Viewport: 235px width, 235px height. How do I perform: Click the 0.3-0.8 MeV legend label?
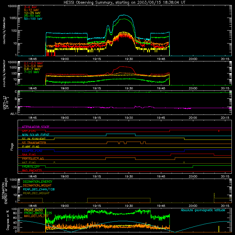[x=33, y=66]
